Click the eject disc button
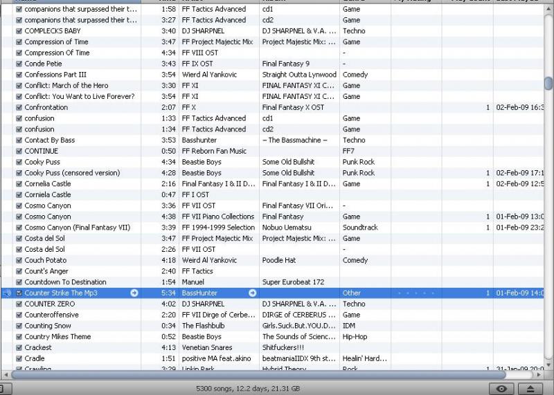This screenshot has height=395, width=554. [x=530, y=389]
